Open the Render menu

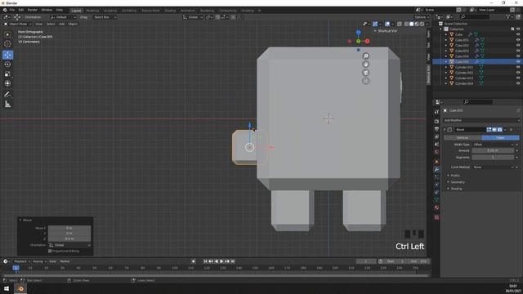[x=33, y=10]
